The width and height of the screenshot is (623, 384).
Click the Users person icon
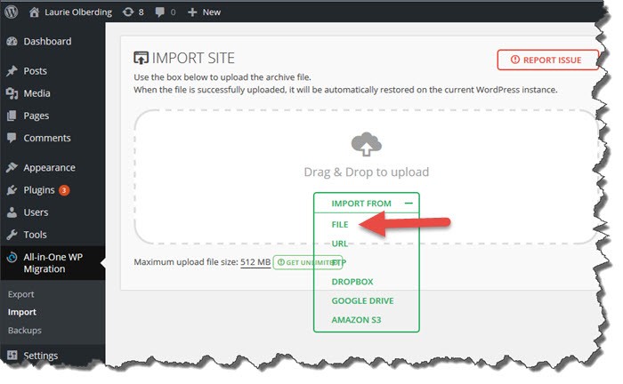tap(12, 212)
